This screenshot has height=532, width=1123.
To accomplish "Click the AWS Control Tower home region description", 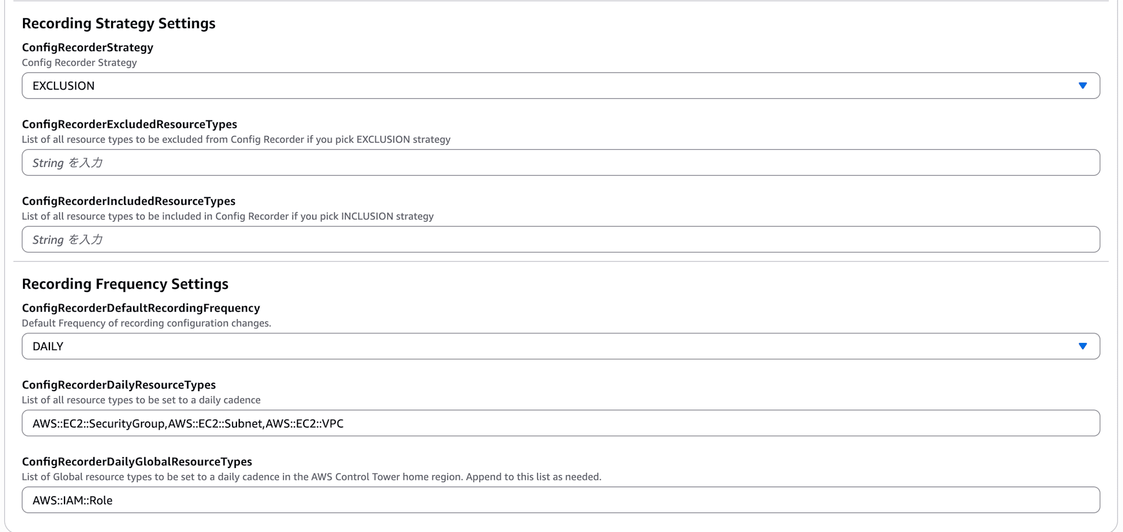I will (311, 477).
